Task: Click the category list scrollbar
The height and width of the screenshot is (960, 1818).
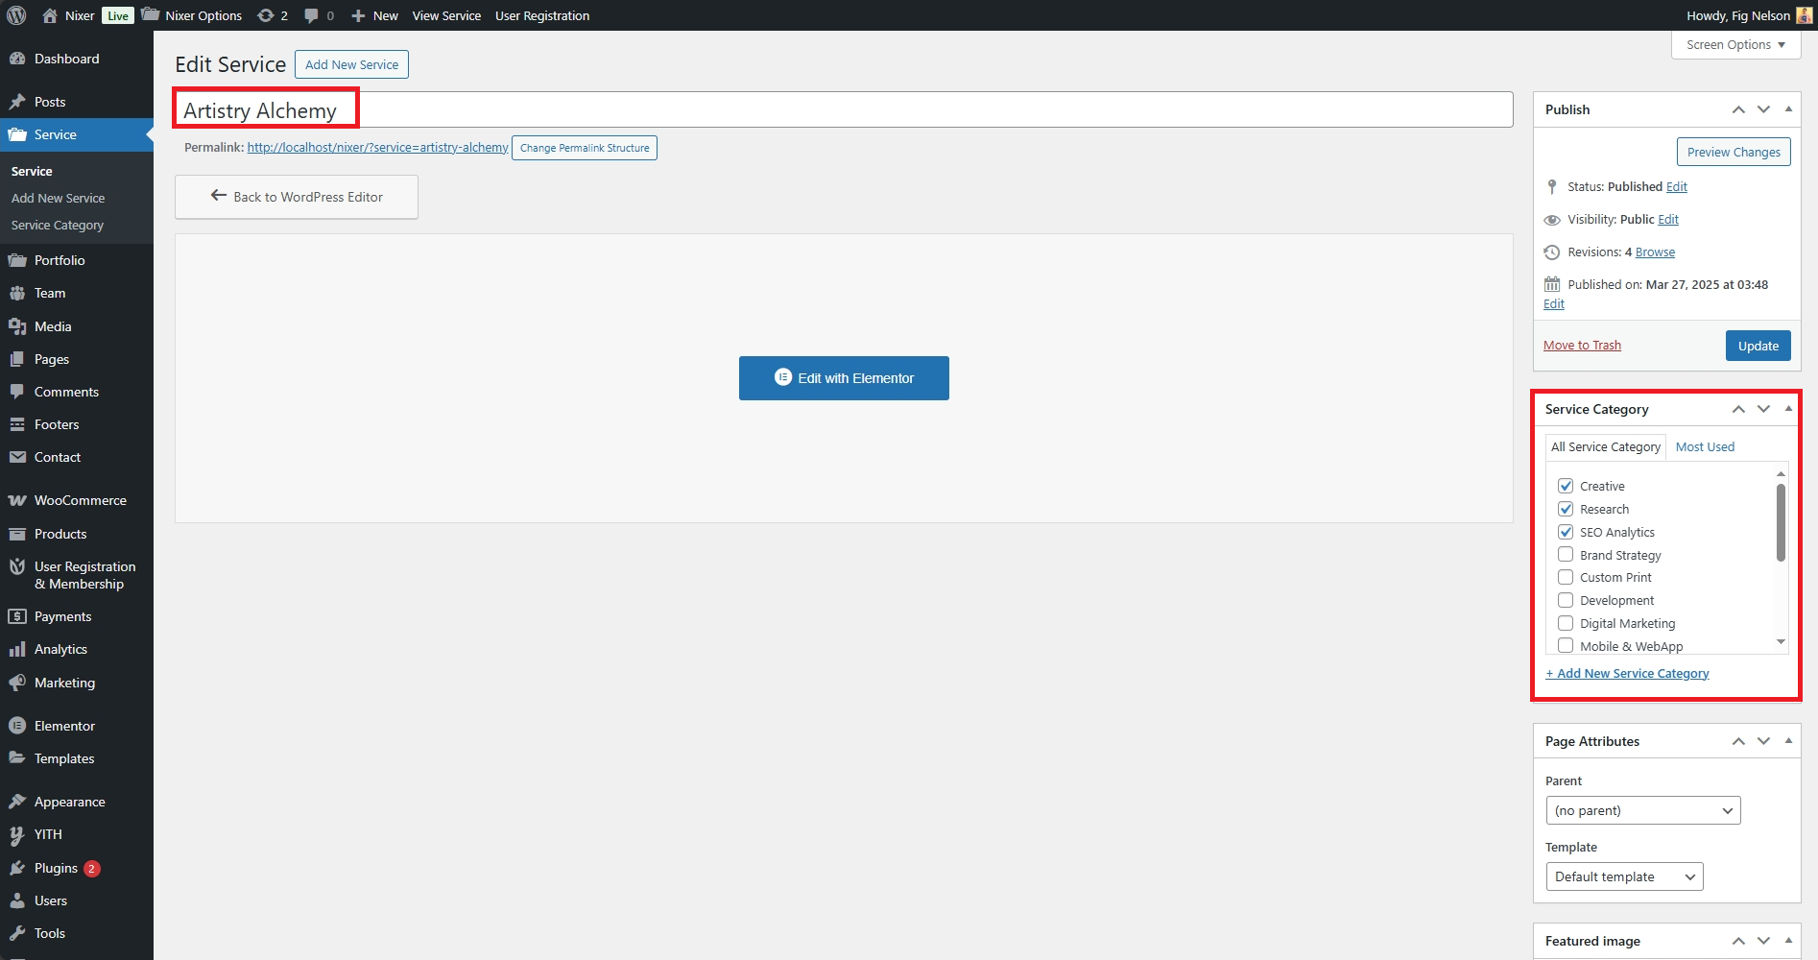Action: [x=1781, y=523]
